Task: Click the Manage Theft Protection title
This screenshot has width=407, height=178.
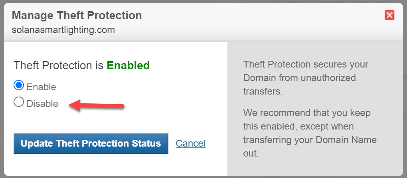Action: point(77,15)
